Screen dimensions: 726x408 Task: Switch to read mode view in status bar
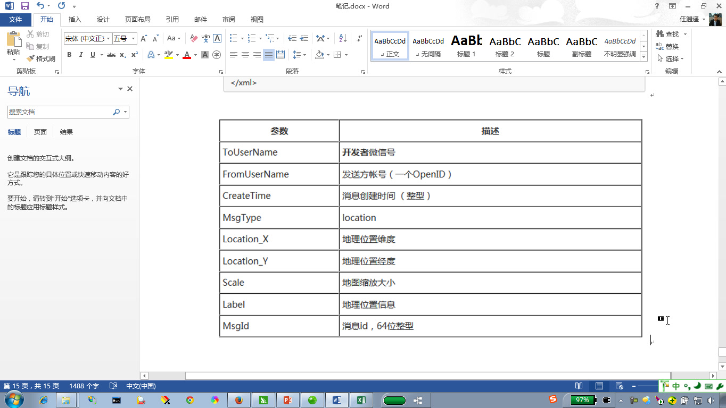pos(579,386)
